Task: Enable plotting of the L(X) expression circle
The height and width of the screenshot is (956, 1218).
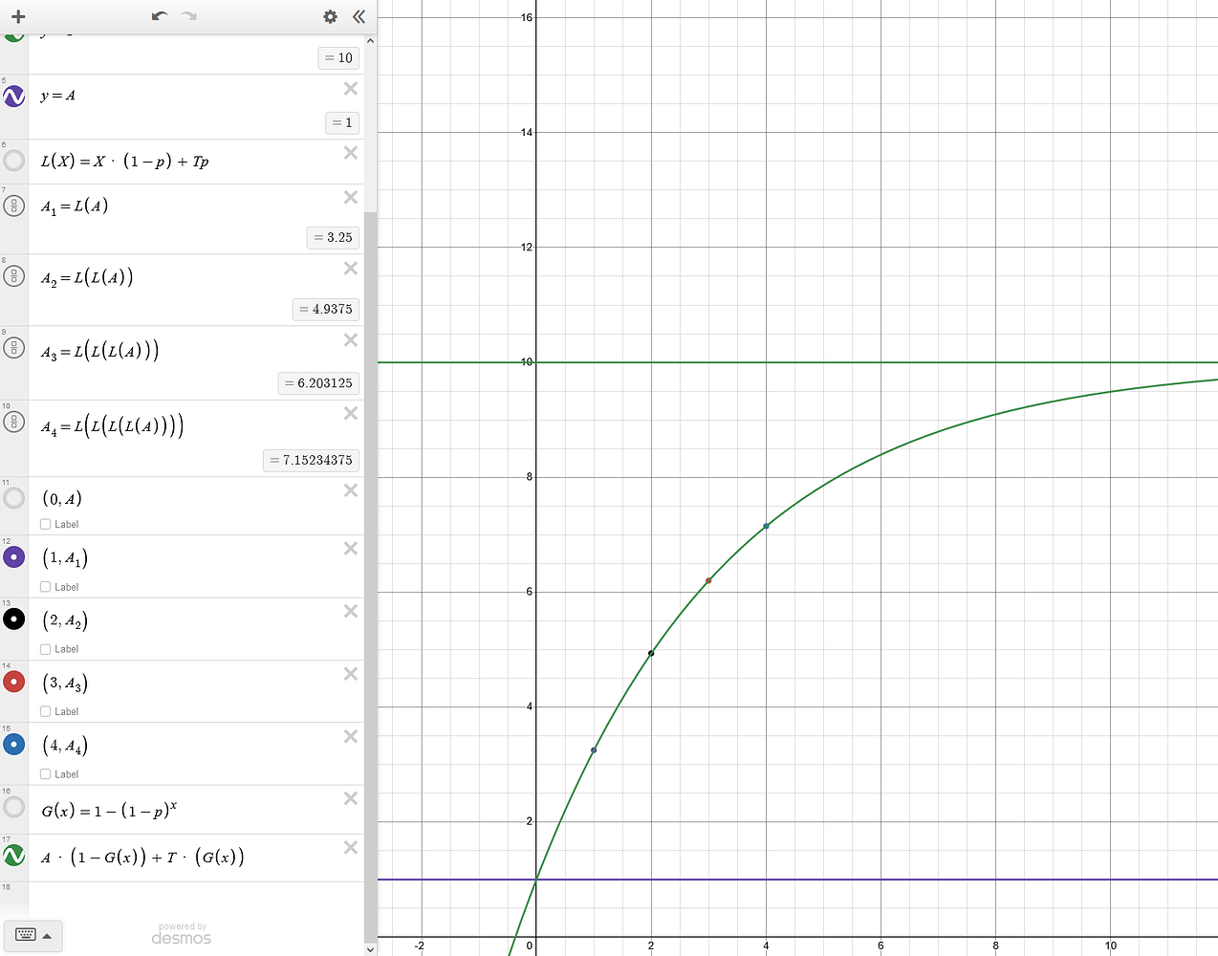Action: [13, 161]
